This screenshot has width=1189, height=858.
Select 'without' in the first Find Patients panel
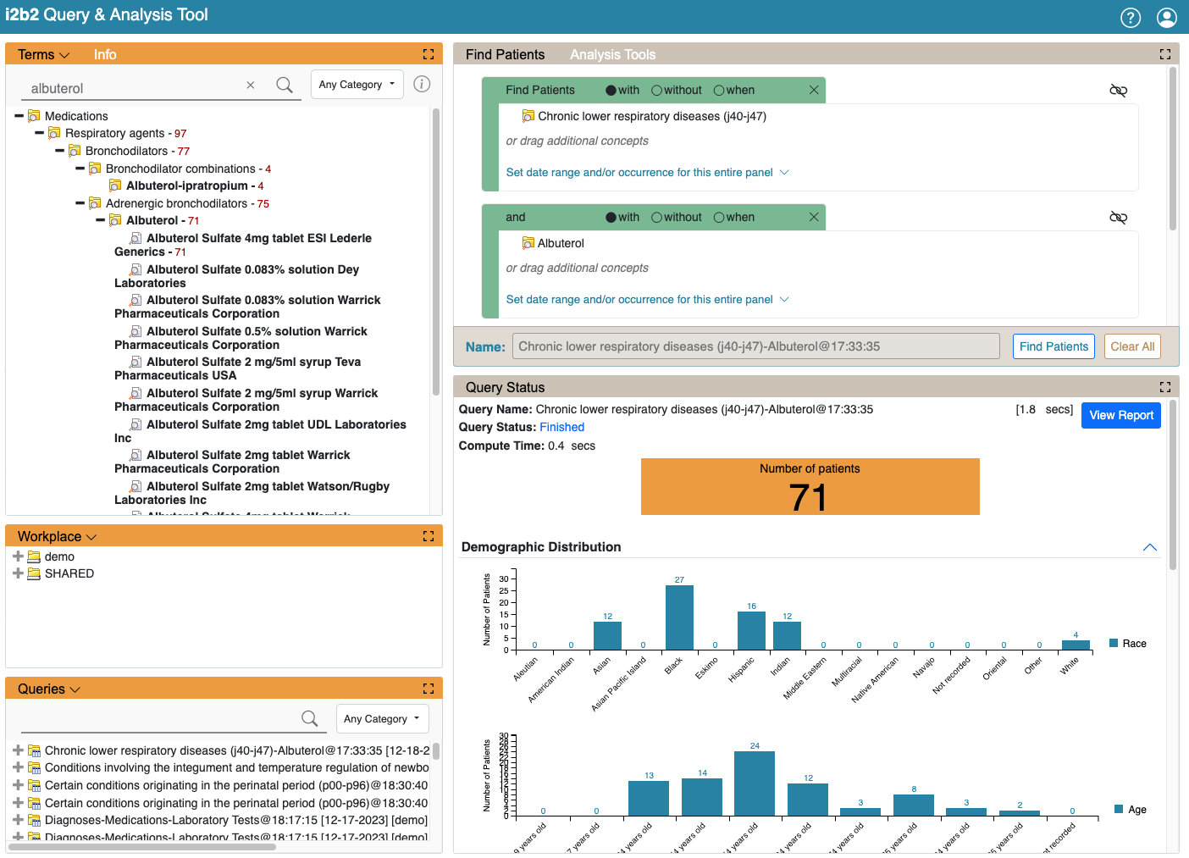[x=656, y=91]
